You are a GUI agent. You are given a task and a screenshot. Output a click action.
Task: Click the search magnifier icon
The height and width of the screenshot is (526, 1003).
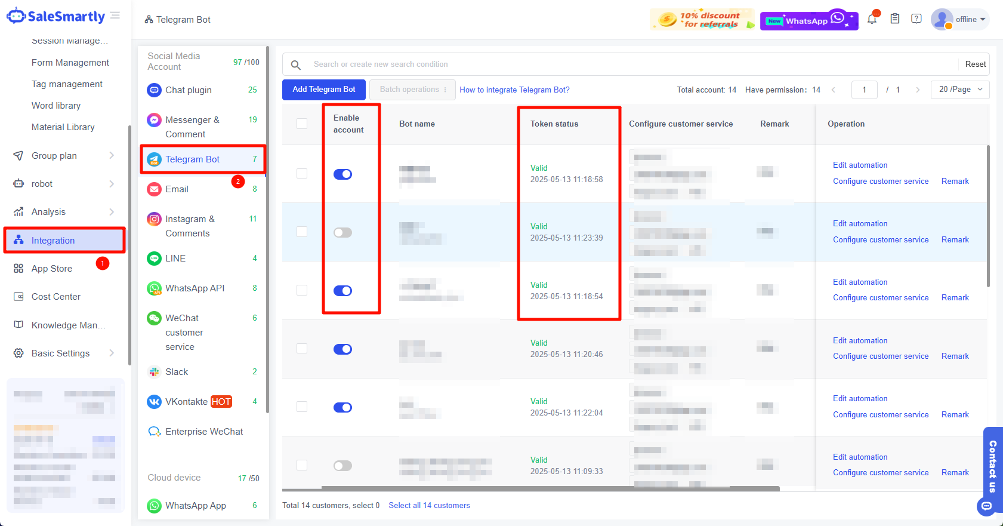click(x=296, y=64)
